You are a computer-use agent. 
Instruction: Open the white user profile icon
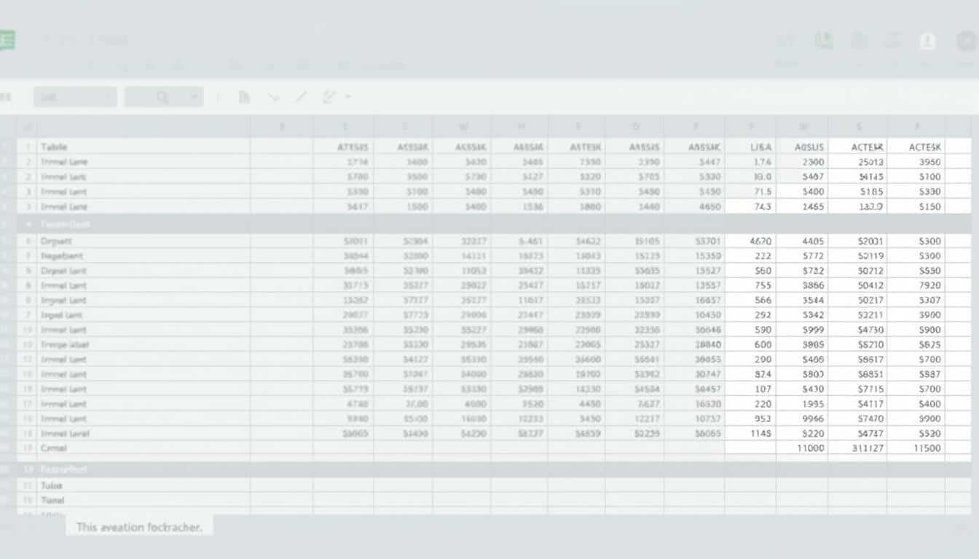click(x=928, y=41)
